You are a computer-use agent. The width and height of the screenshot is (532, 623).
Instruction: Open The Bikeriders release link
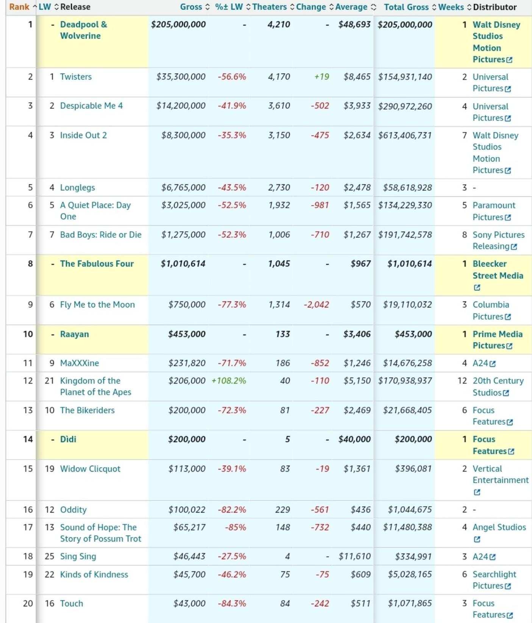tap(87, 410)
